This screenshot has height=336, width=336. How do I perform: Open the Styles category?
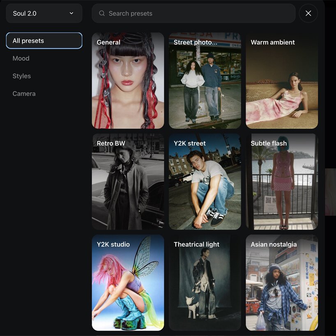pyautogui.click(x=22, y=76)
